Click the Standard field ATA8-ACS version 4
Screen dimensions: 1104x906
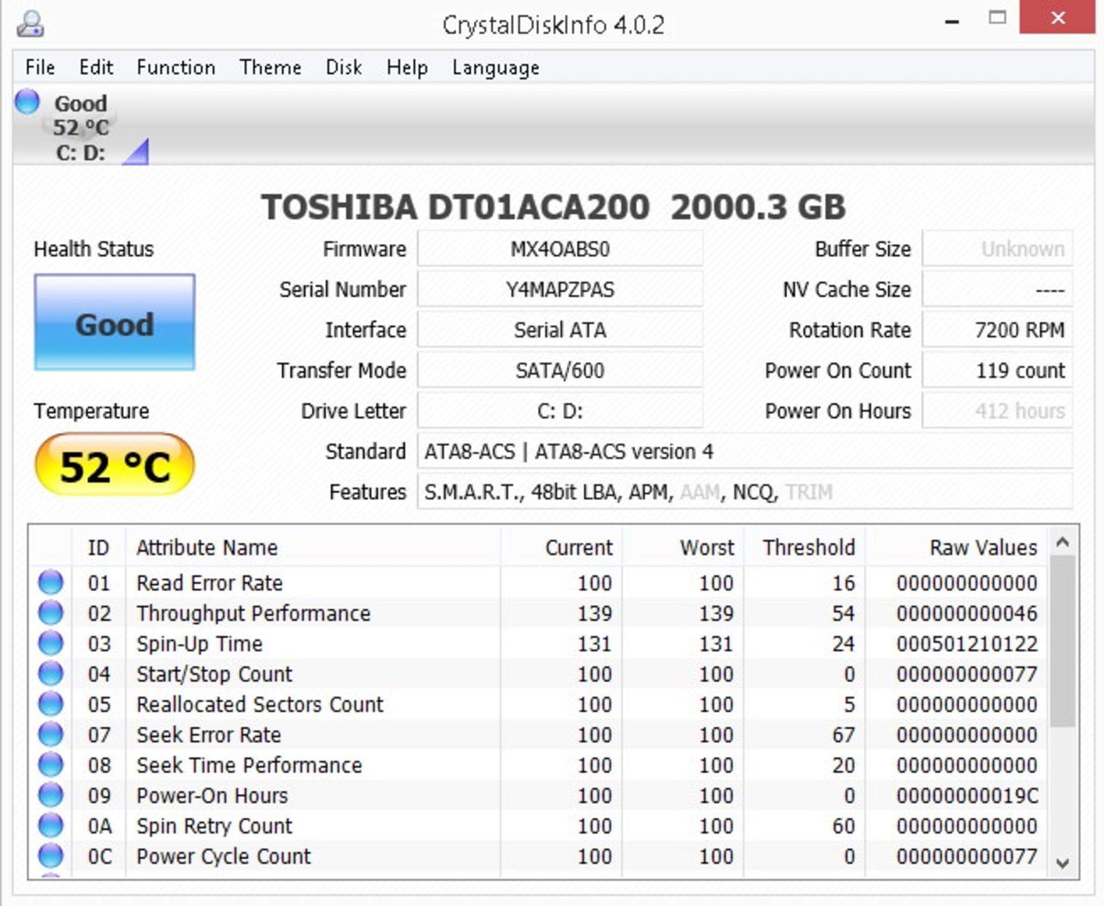pyautogui.click(x=745, y=451)
